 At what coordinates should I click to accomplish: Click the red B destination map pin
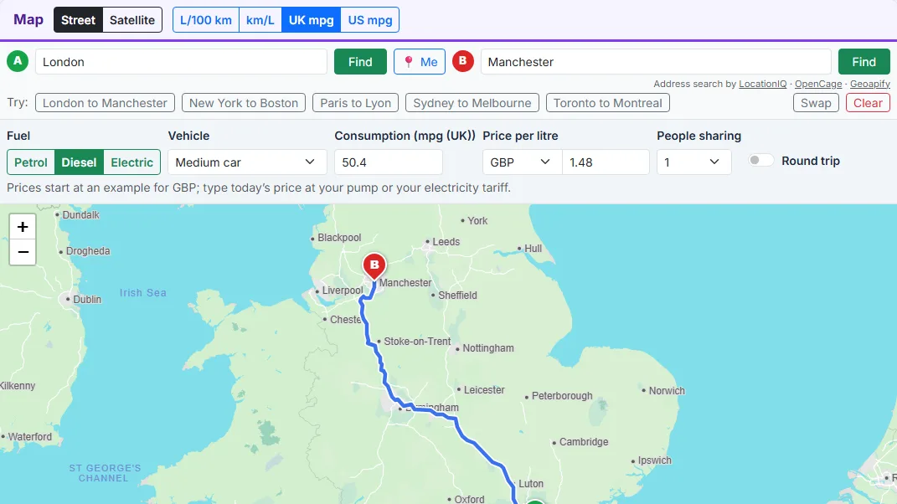click(374, 266)
